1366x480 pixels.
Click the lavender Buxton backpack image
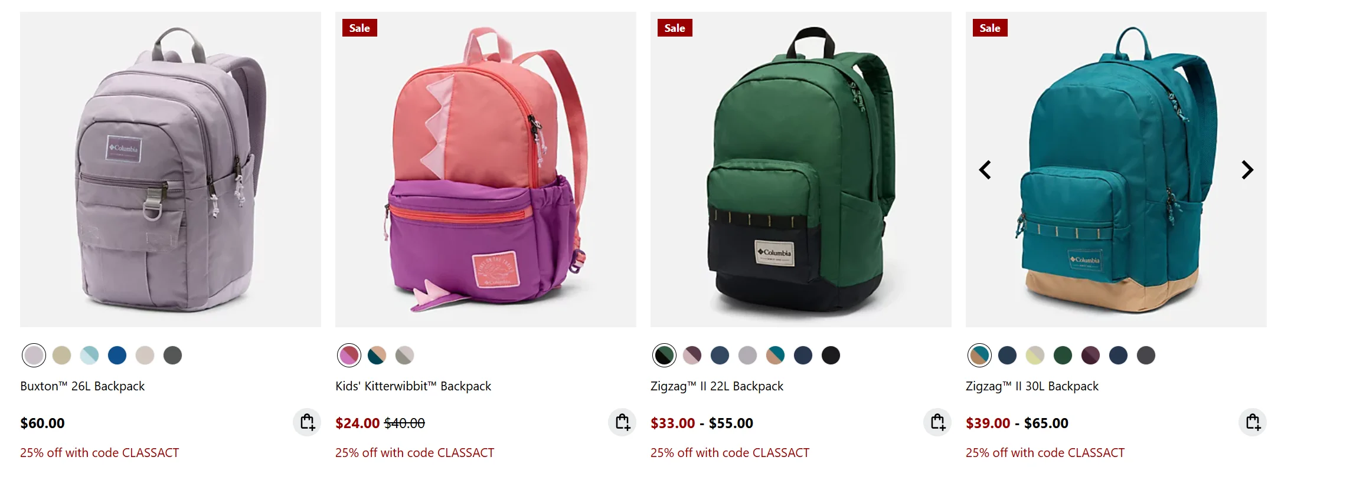(x=171, y=170)
